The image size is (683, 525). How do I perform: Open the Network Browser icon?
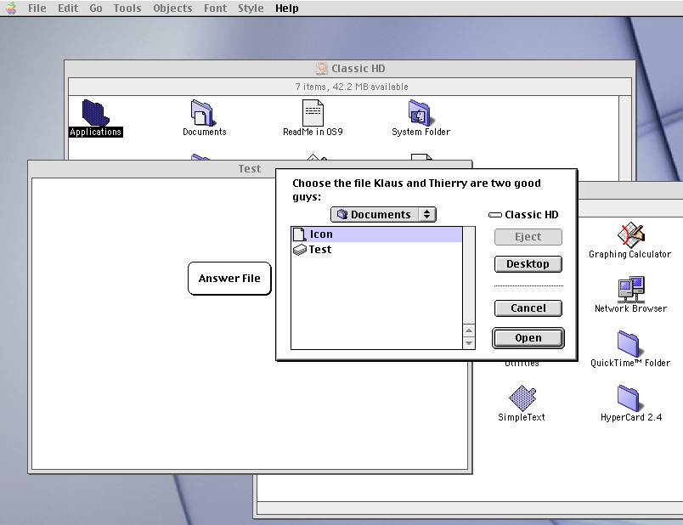(631, 290)
